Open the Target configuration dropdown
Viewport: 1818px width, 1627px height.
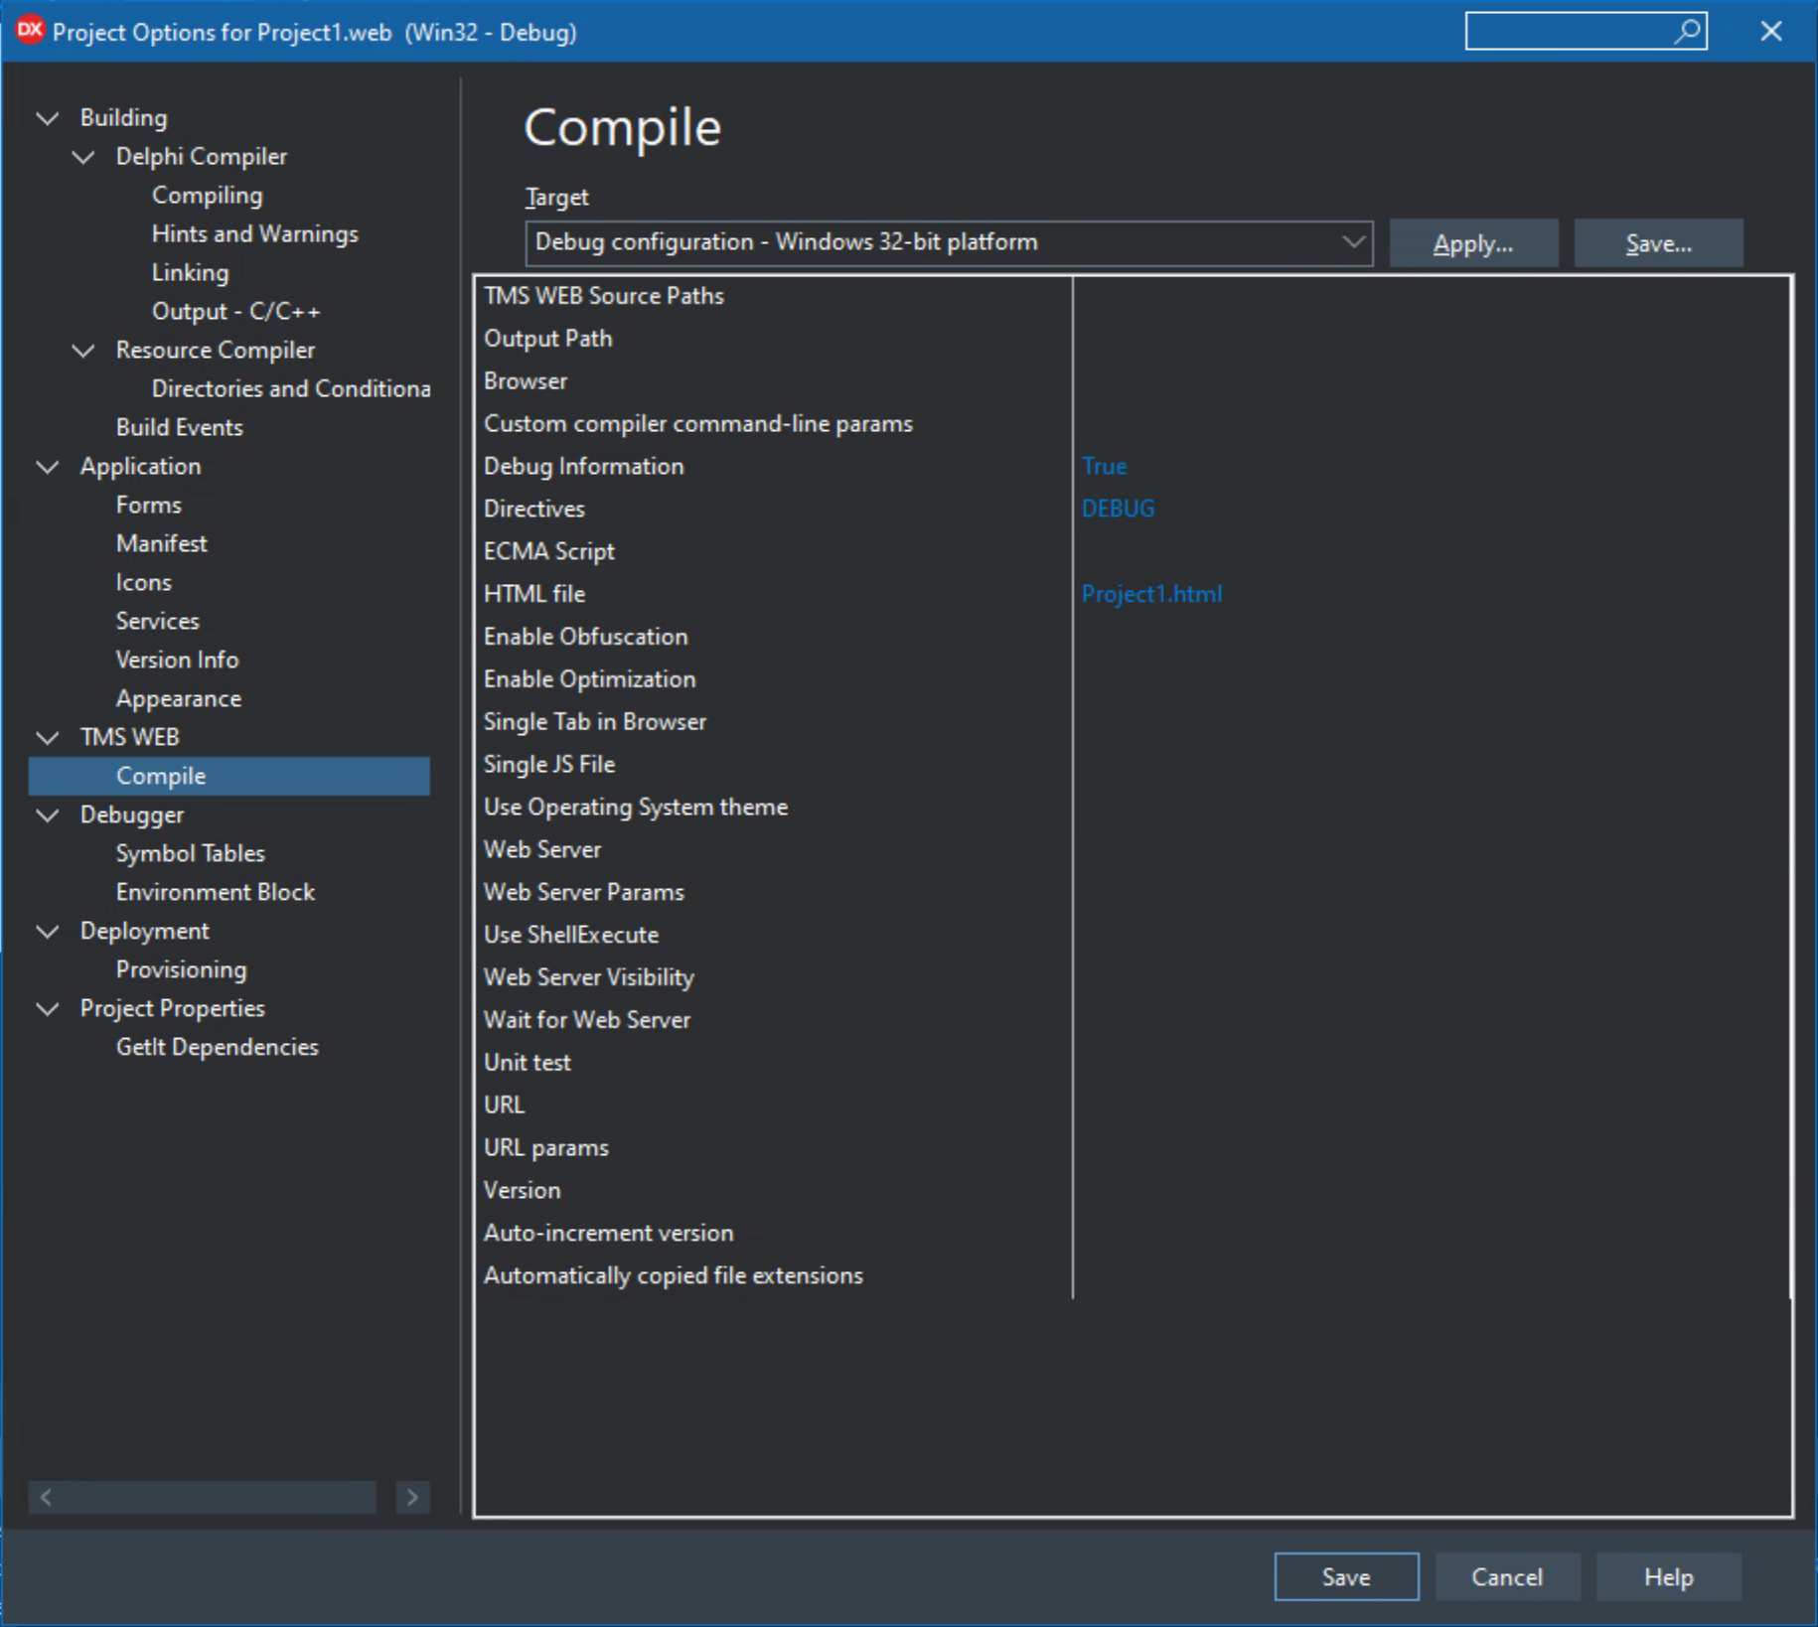pyautogui.click(x=949, y=243)
